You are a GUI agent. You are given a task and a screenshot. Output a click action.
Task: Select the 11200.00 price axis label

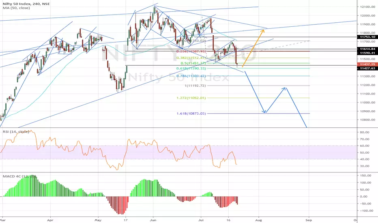[367, 85]
